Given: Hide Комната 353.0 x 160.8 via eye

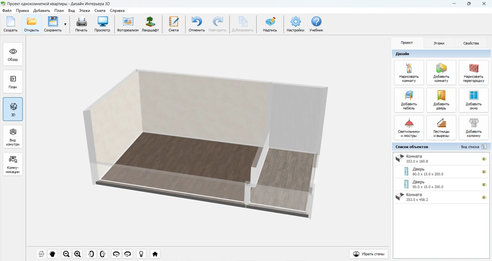Looking at the screenshot, I should coord(484,159).
